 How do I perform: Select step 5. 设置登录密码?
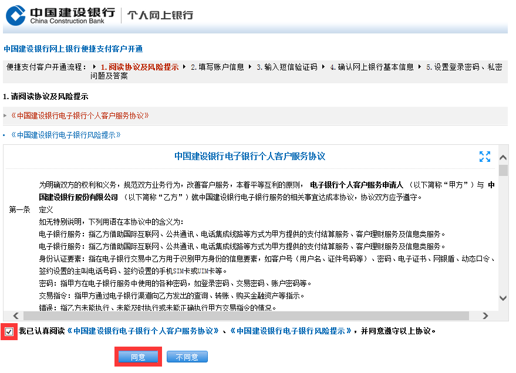coord(453,67)
